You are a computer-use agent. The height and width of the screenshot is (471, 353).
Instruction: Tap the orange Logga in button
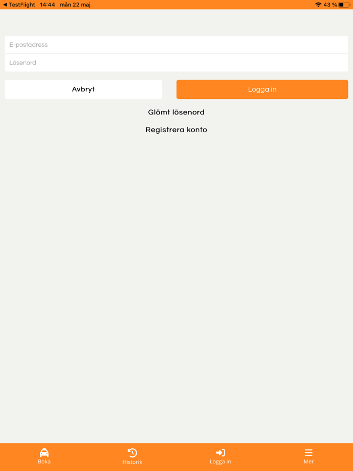(x=262, y=89)
